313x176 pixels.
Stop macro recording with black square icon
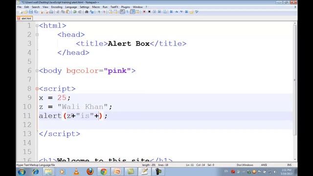click(149, 12)
